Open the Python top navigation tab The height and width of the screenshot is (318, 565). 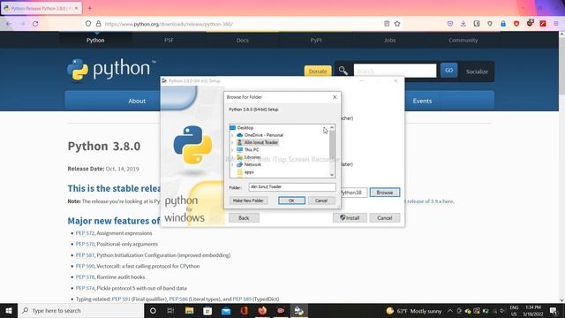coord(95,41)
